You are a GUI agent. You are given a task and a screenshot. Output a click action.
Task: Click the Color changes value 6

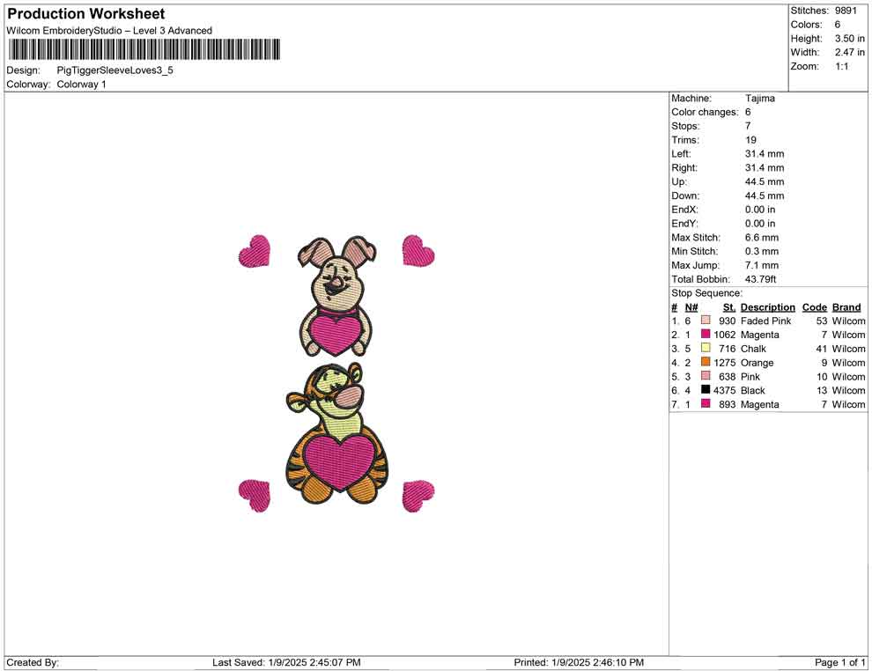pos(748,112)
